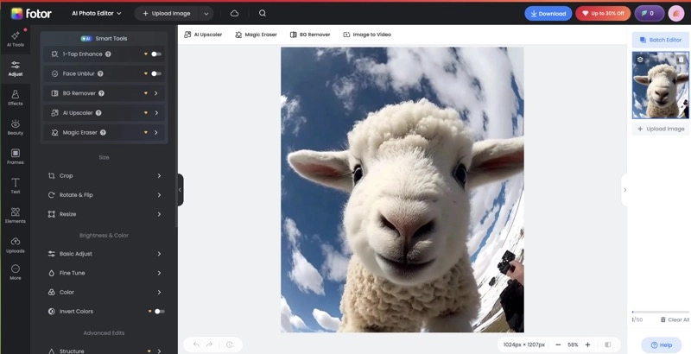Toggle the 1-Tap Enhance switch

tap(156, 54)
